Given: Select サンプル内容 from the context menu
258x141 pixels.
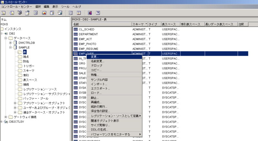Looking at the screenshot, I should [x=114, y=80].
